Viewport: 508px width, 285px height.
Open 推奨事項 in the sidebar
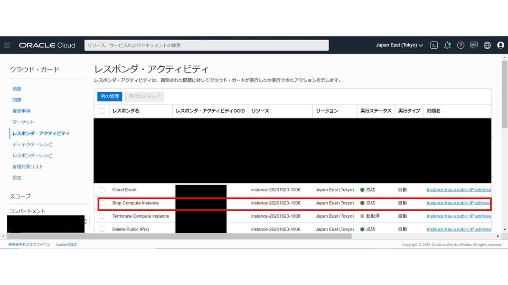(21, 111)
